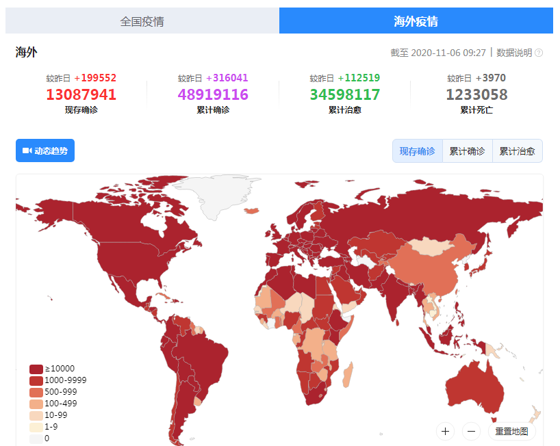Click the 动态趋势 video button
The image size is (560, 446).
(45, 150)
